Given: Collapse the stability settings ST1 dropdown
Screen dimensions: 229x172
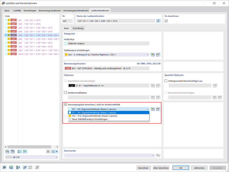Looking at the screenshot, I should point(148,109).
